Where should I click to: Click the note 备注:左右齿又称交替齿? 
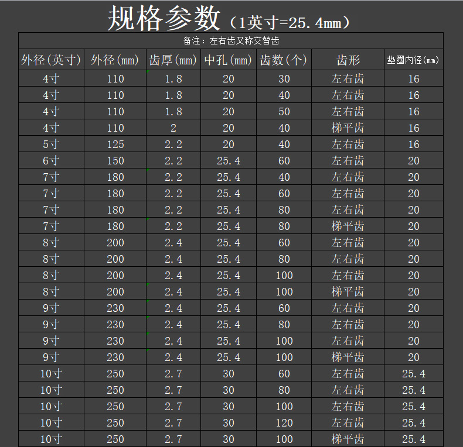coord(231,41)
